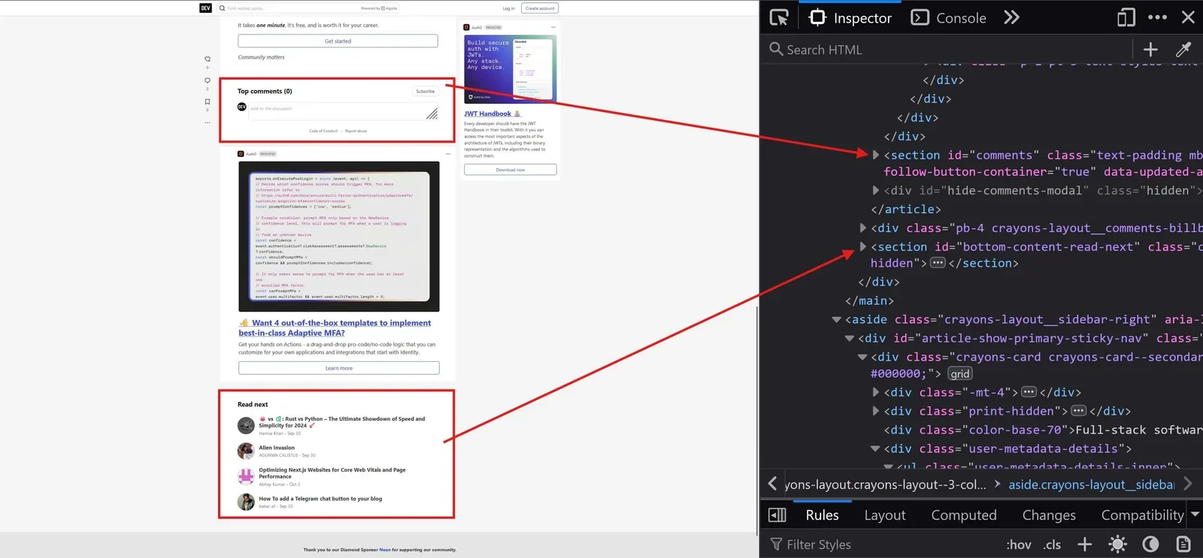
Task: Expand the div class="-mt-4" node
Action: click(876, 392)
